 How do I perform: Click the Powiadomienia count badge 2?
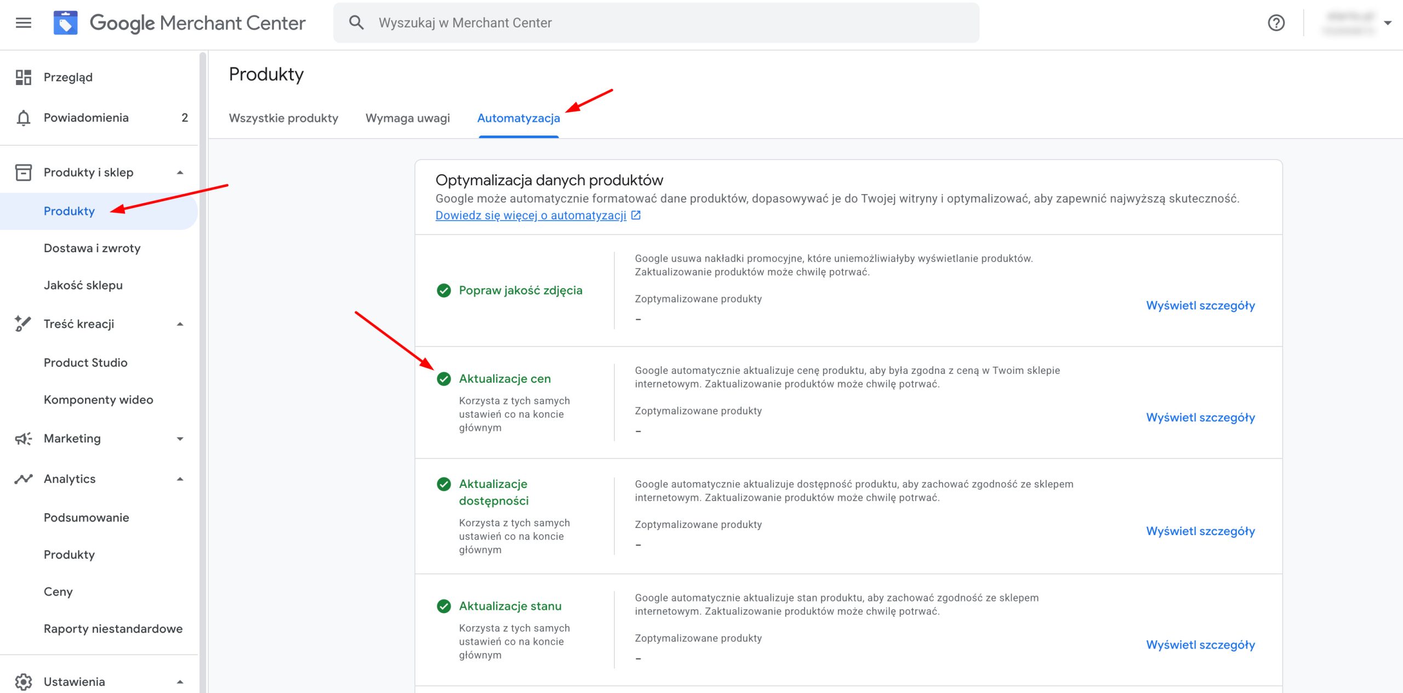pyautogui.click(x=185, y=118)
